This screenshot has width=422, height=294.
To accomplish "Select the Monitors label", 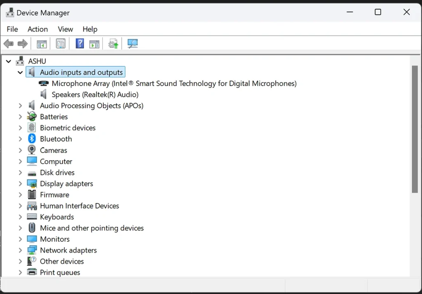I will 55,239.
